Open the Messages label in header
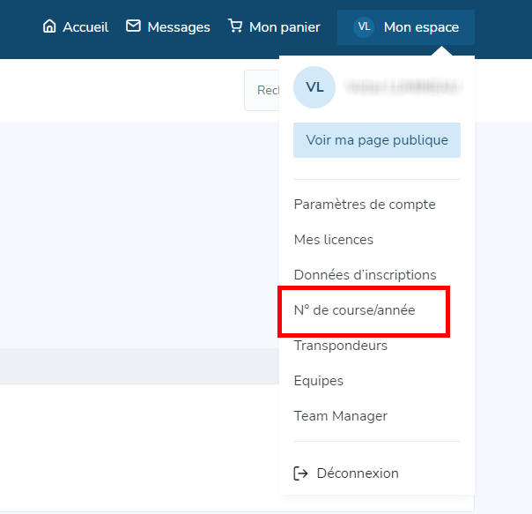 tap(179, 27)
